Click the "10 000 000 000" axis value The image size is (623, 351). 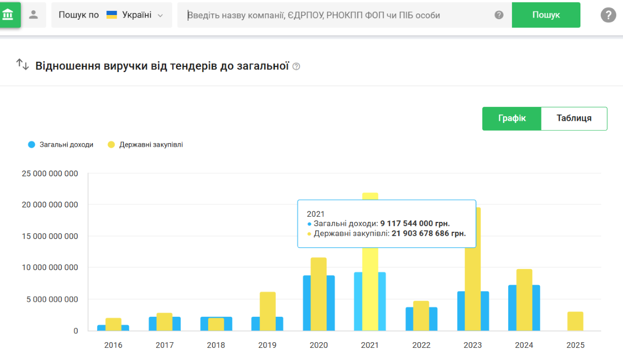tap(50, 268)
